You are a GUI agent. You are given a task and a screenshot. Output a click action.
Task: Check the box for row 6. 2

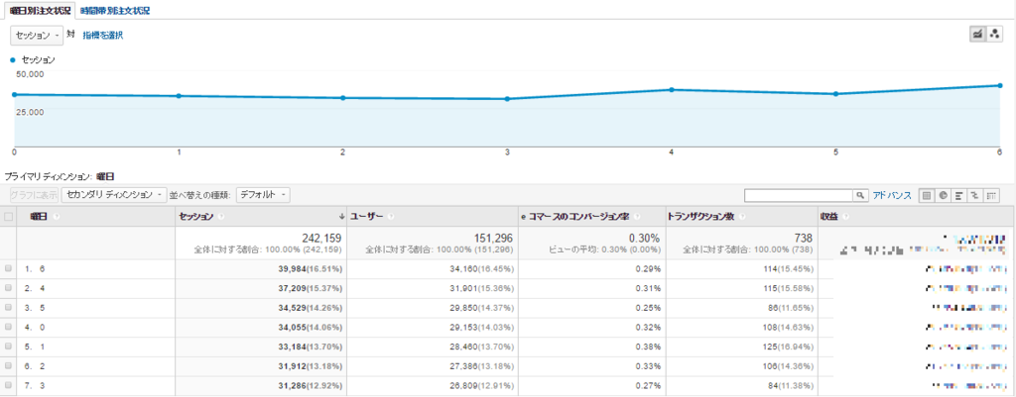[8, 366]
